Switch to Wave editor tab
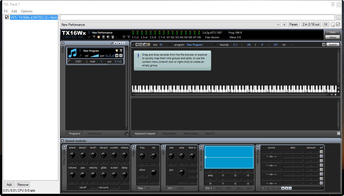The height and width of the screenshot is (196, 344). pos(170,134)
